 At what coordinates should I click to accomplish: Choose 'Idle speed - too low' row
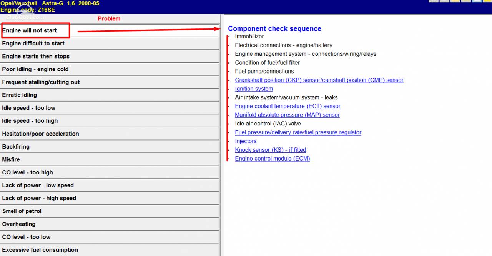(110, 108)
